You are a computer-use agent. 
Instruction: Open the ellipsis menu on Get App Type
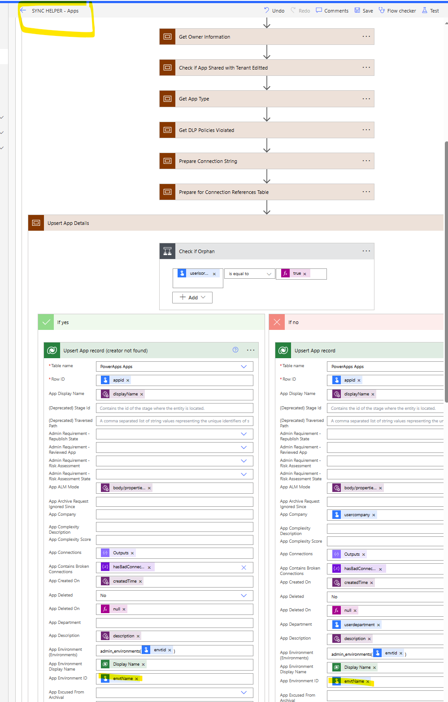(366, 98)
